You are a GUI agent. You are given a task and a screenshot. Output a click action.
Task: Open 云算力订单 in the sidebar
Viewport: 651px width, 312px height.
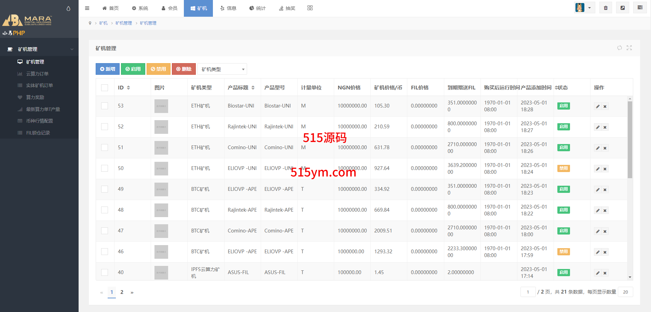[37, 74]
